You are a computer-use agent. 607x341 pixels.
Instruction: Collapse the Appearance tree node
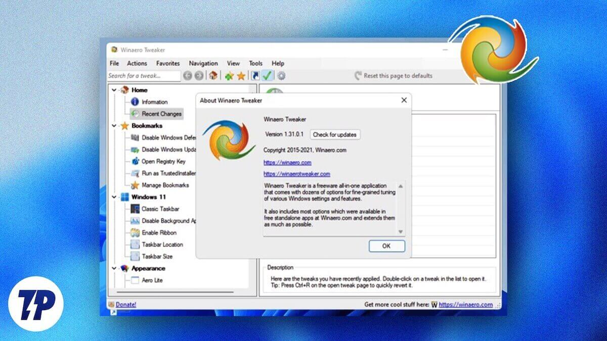(x=114, y=268)
